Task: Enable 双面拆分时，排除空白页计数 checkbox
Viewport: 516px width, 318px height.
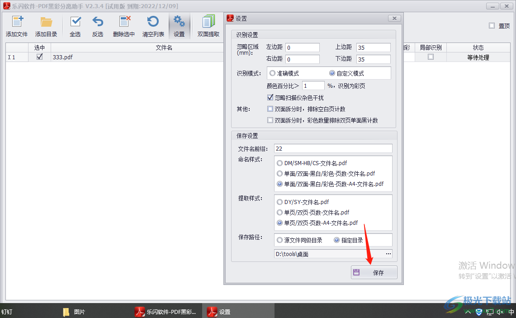Action: coord(270,109)
